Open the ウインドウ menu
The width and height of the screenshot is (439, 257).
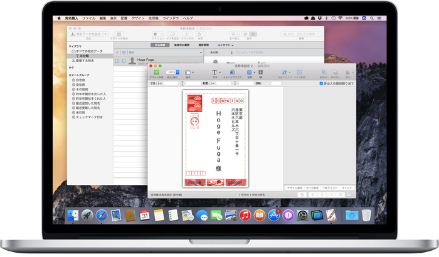click(x=171, y=18)
